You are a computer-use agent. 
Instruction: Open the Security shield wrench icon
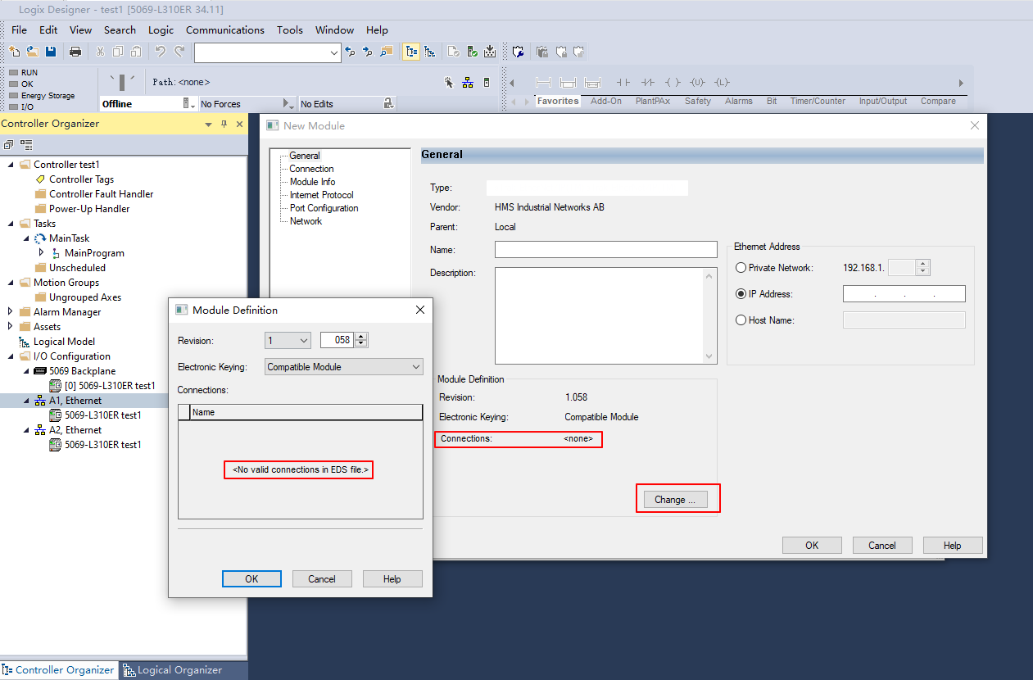(x=518, y=52)
